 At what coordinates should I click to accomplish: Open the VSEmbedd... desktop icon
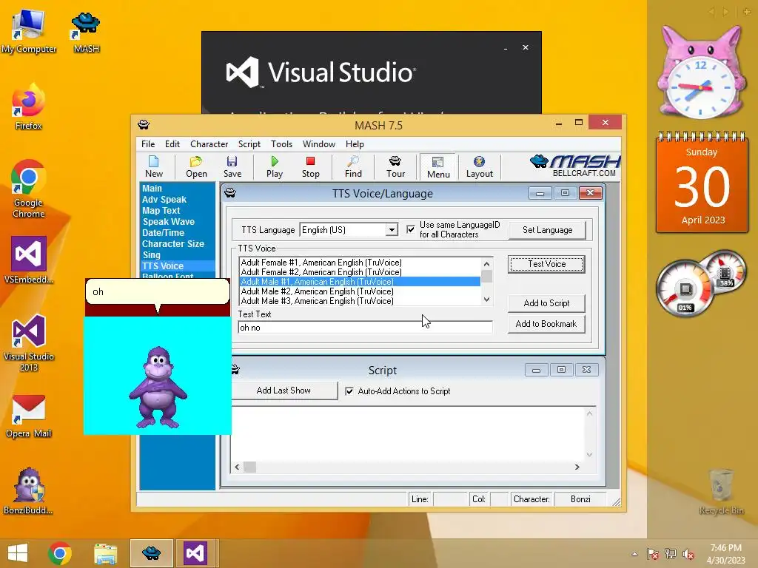[29, 260]
